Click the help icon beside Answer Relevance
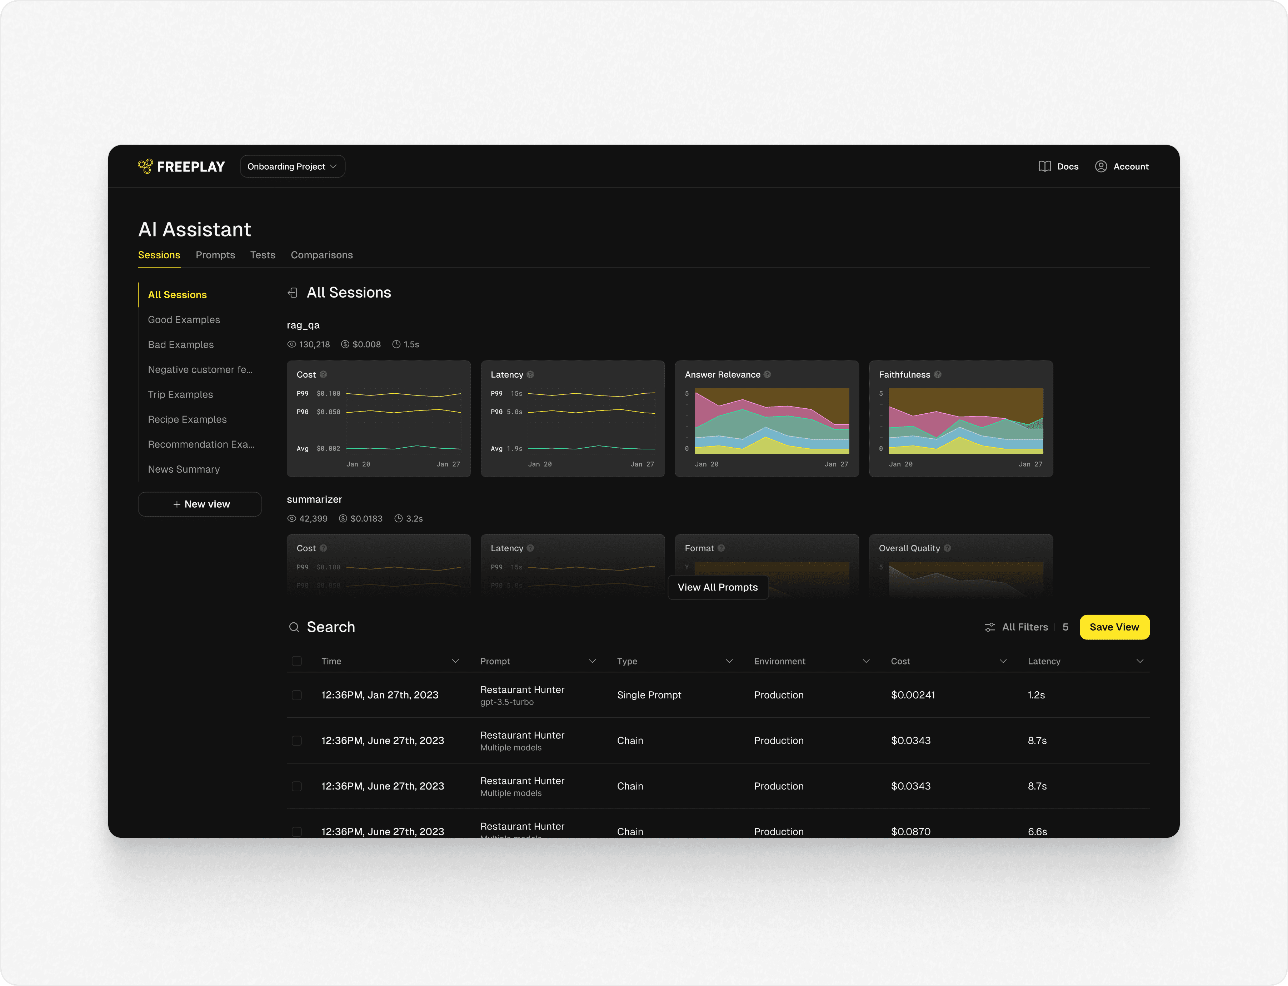Screen dimensions: 1288x986 (768, 374)
